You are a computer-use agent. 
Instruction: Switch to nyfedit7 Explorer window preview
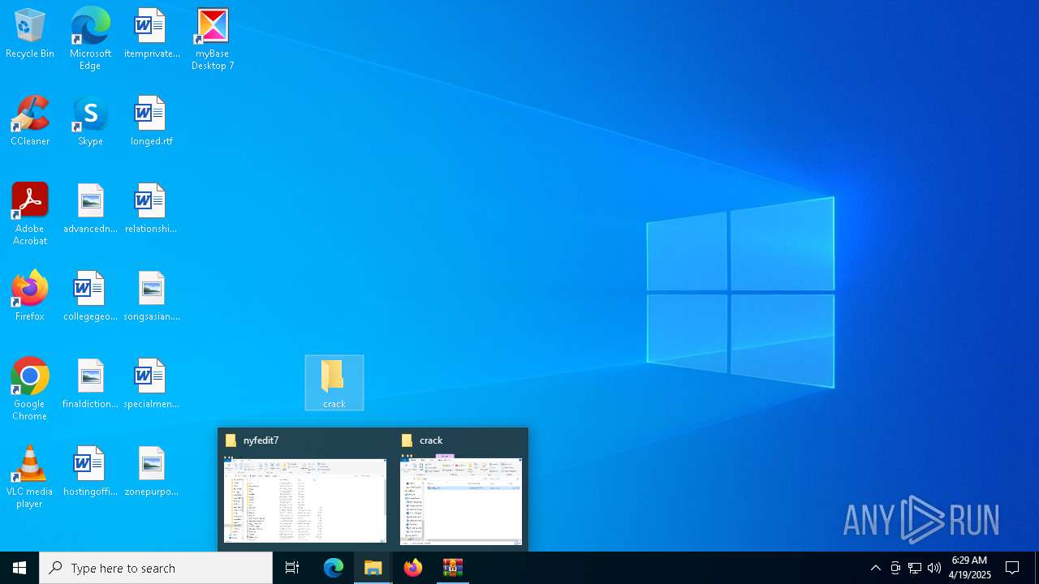[305, 500]
